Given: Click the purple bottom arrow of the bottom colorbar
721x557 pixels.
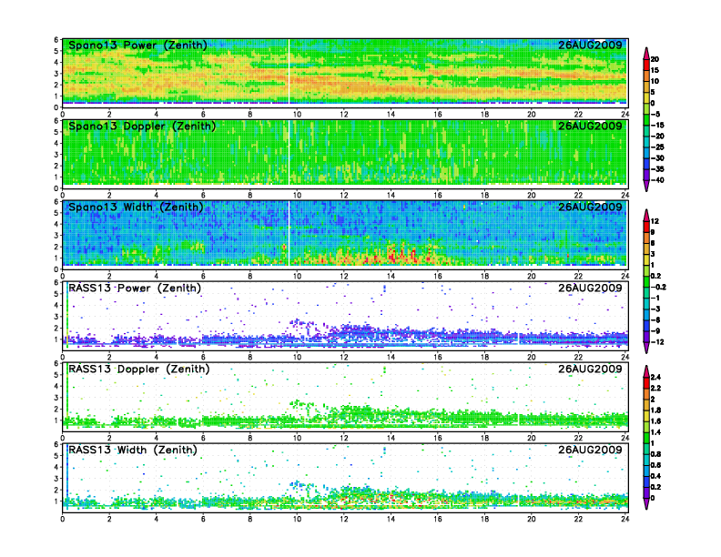Looking at the screenshot, I should [646, 503].
